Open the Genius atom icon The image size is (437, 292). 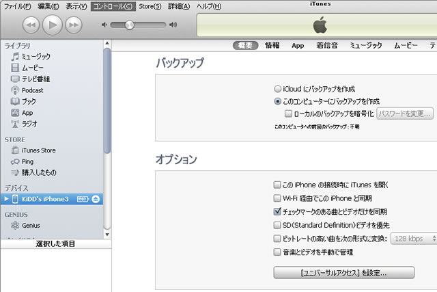coord(15,226)
